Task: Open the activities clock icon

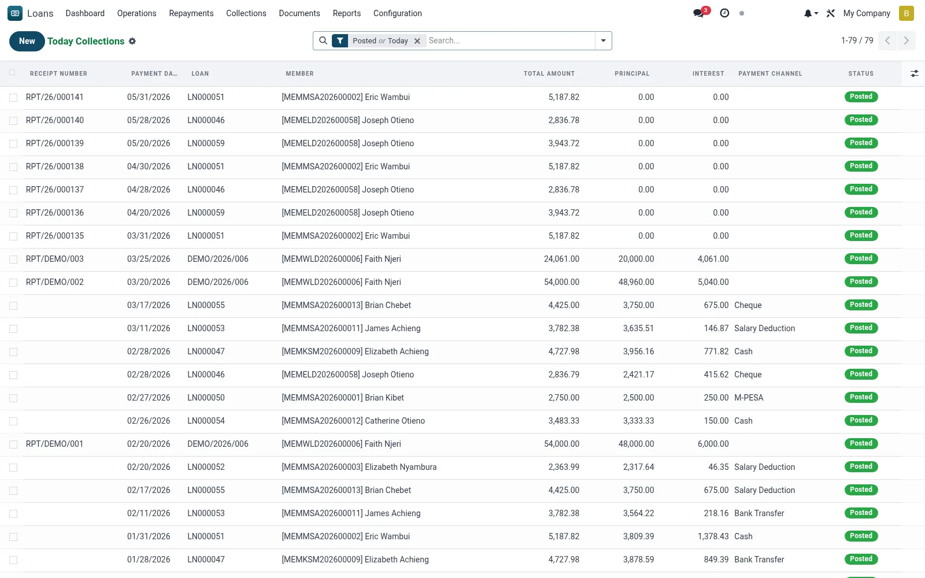Action: (x=724, y=13)
